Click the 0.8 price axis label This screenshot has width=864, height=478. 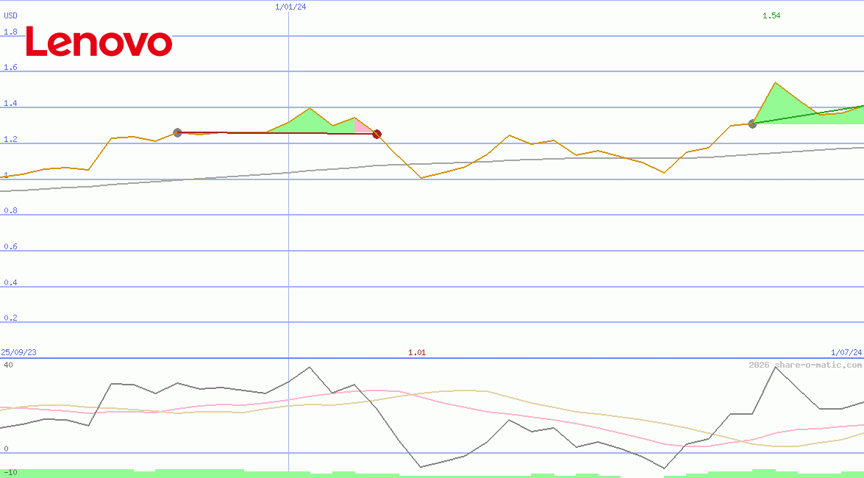(10, 210)
